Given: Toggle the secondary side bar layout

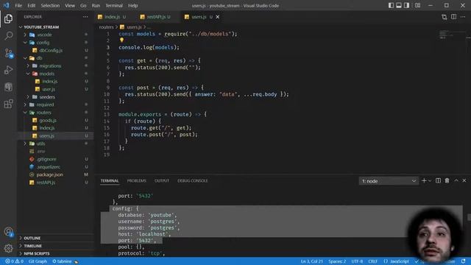Looking at the screenshot, I should (406, 5).
